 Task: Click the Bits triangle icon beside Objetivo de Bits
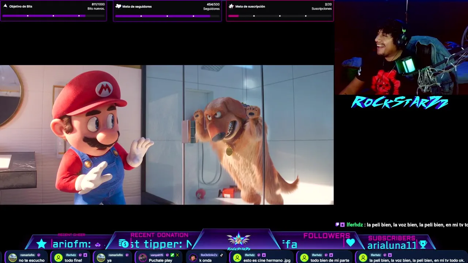5,6
